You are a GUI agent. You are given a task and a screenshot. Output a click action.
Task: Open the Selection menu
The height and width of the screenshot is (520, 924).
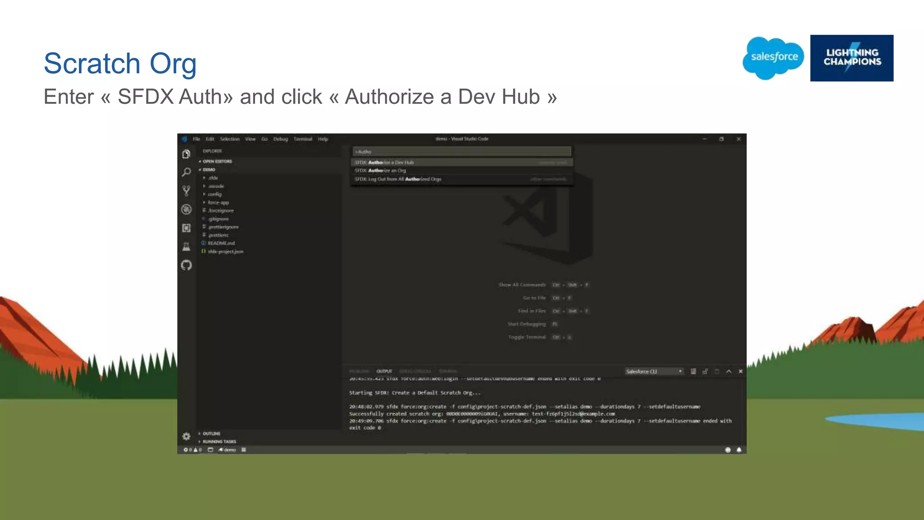pyautogui.click(x=230, y=139)
